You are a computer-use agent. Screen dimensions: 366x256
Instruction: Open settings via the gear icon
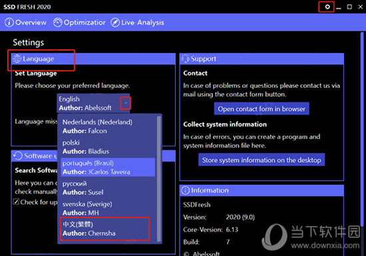tap(327, 7)
